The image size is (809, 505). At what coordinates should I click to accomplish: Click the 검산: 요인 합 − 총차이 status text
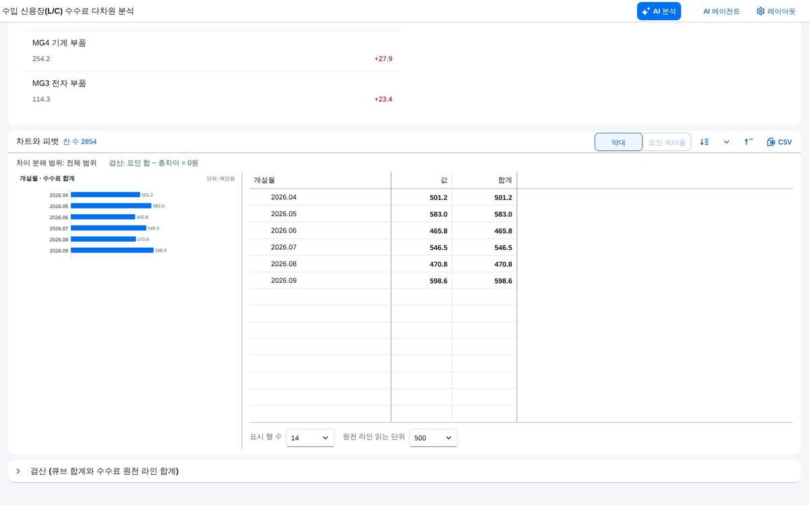click(154, 163)
